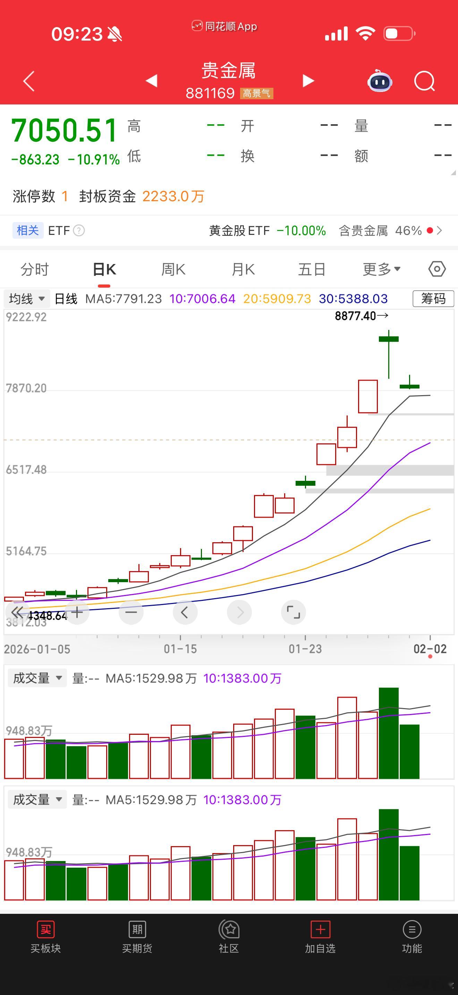Switch to 月K tab
Screen dimensions: 458x995
[x=243, y=269]
